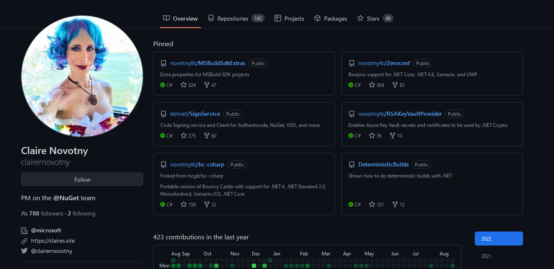This screenshot has height=269, width=554.
Task: Click the star icon on MSBuildSdkExtras
Action: point(184,85)
